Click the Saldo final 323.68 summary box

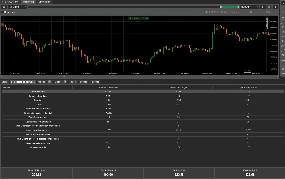(x=179, y=173)
